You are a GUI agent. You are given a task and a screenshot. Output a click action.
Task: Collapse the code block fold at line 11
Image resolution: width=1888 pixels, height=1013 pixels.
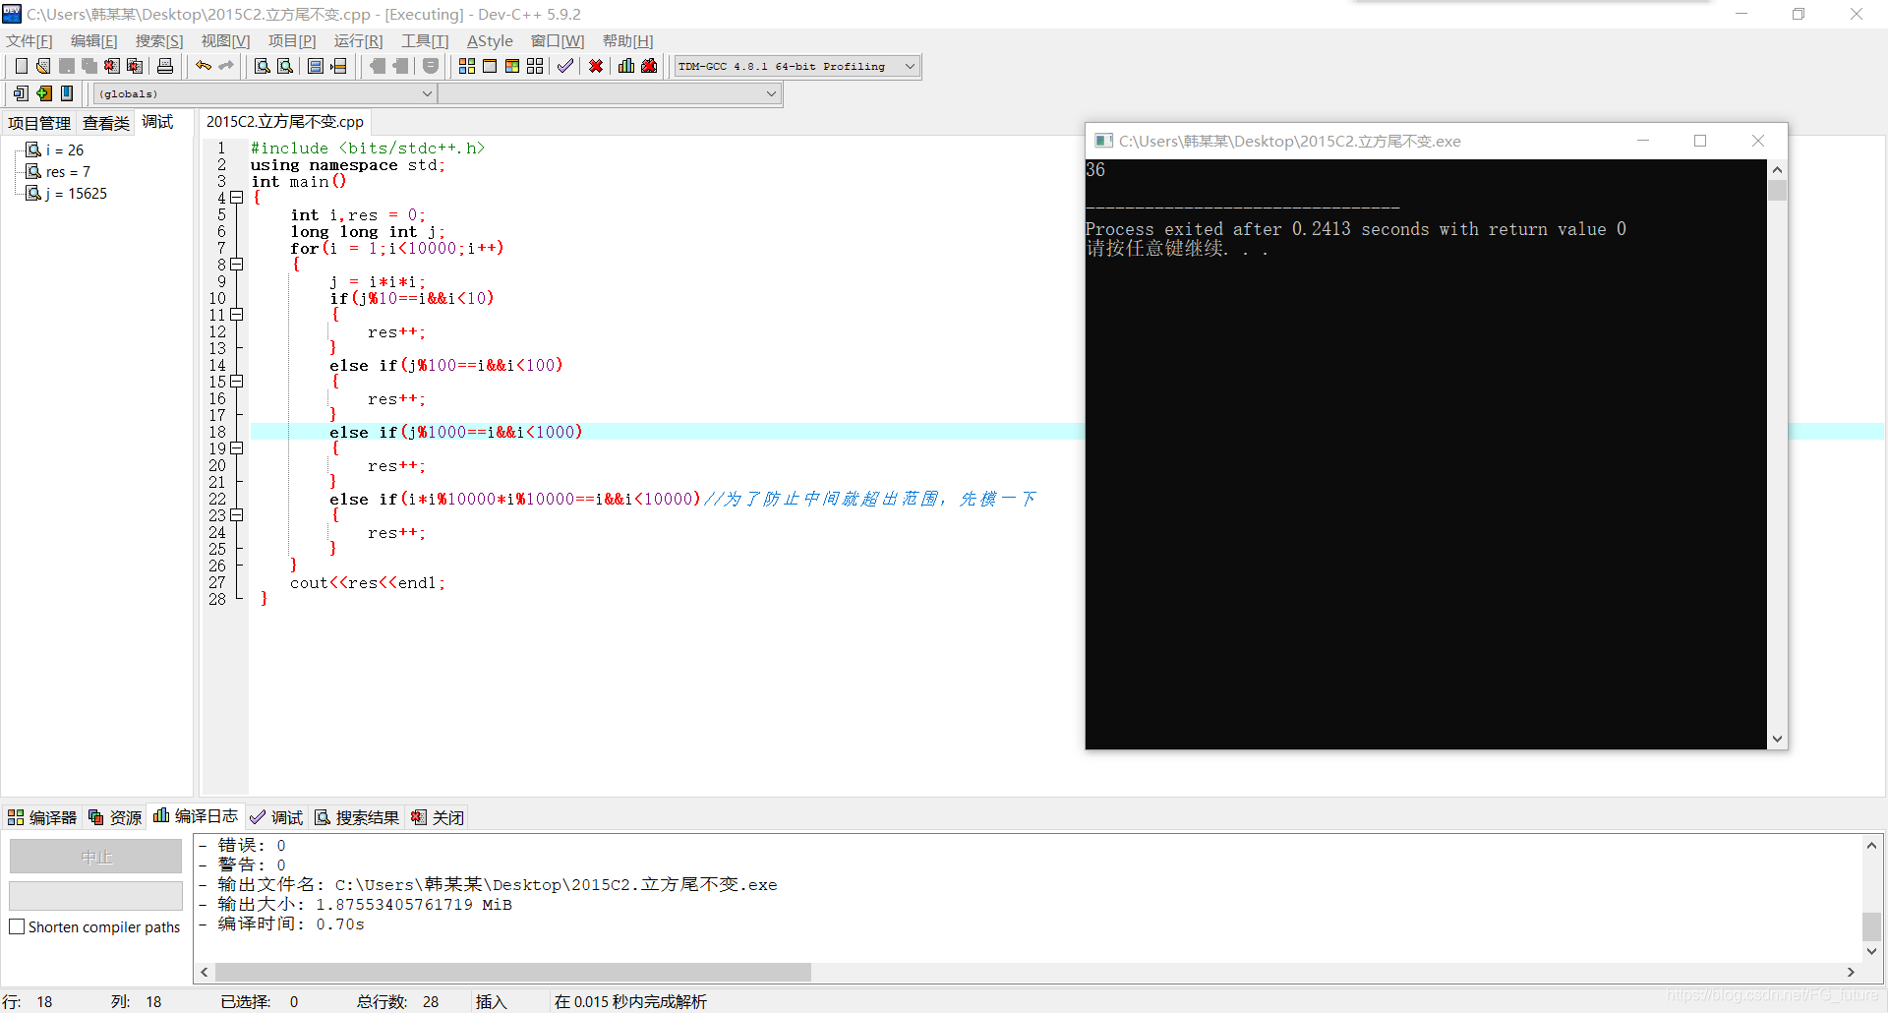237,315
